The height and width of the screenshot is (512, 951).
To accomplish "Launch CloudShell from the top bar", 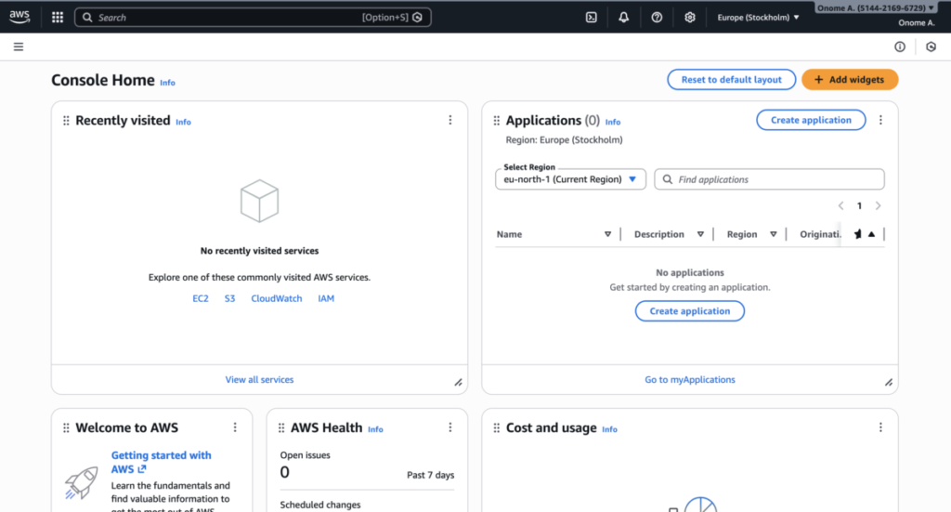I will [592, 18].
